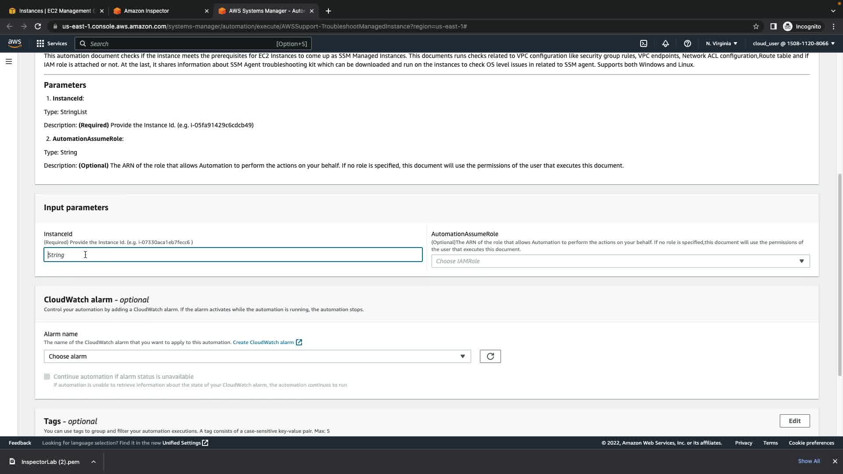This screenshot has width=843, height=474.
Task: Click Show All downloads
Action: coord(809,461)
